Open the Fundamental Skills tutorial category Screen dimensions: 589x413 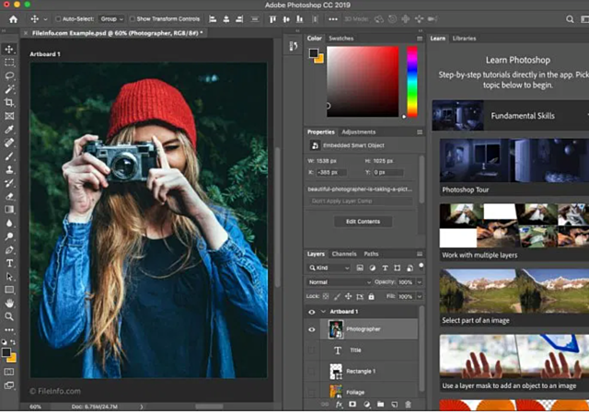click(x=511, y=116)
